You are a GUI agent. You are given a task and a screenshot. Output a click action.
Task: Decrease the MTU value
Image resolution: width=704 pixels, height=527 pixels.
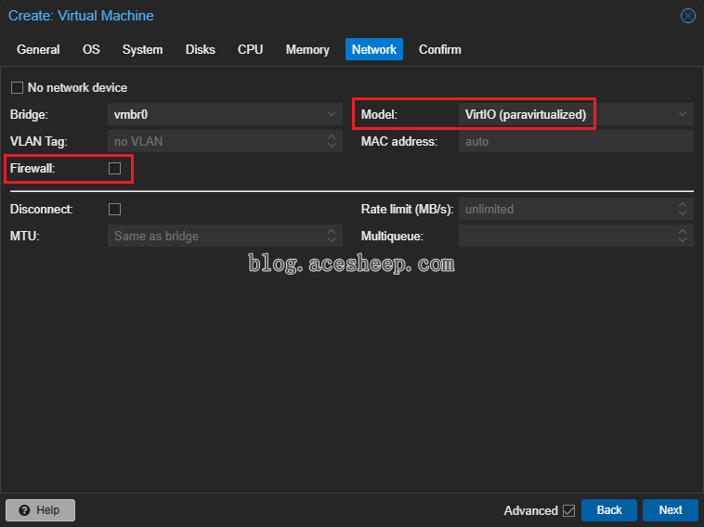click(x=332, y=240)
